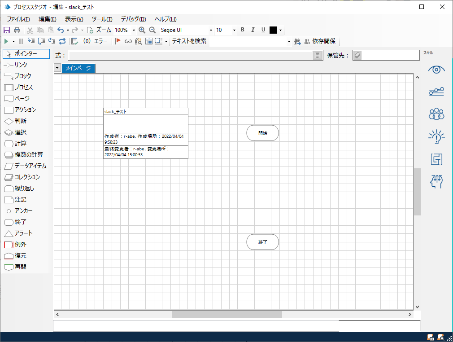The height and width of the screenshot is (342, 453).
Task: Click the Step Over debug icon
Action: [41, 41]
